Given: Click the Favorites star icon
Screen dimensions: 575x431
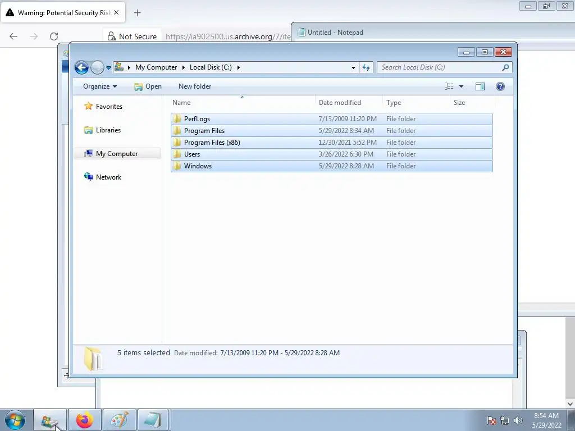Looking at the screenshot, I should [88, 106].
